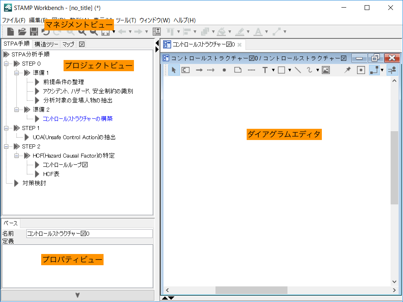Close the コントロールストラクチャー図0 editor tab

click(x=239, y=45)
